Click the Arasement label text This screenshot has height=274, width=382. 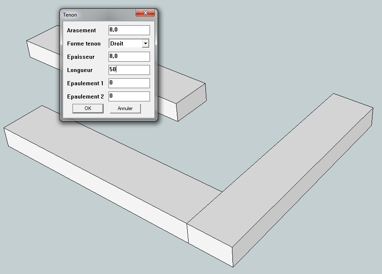81,30
